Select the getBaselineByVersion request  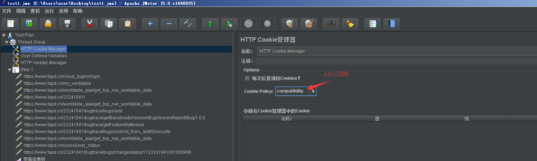tap(114, 118)
